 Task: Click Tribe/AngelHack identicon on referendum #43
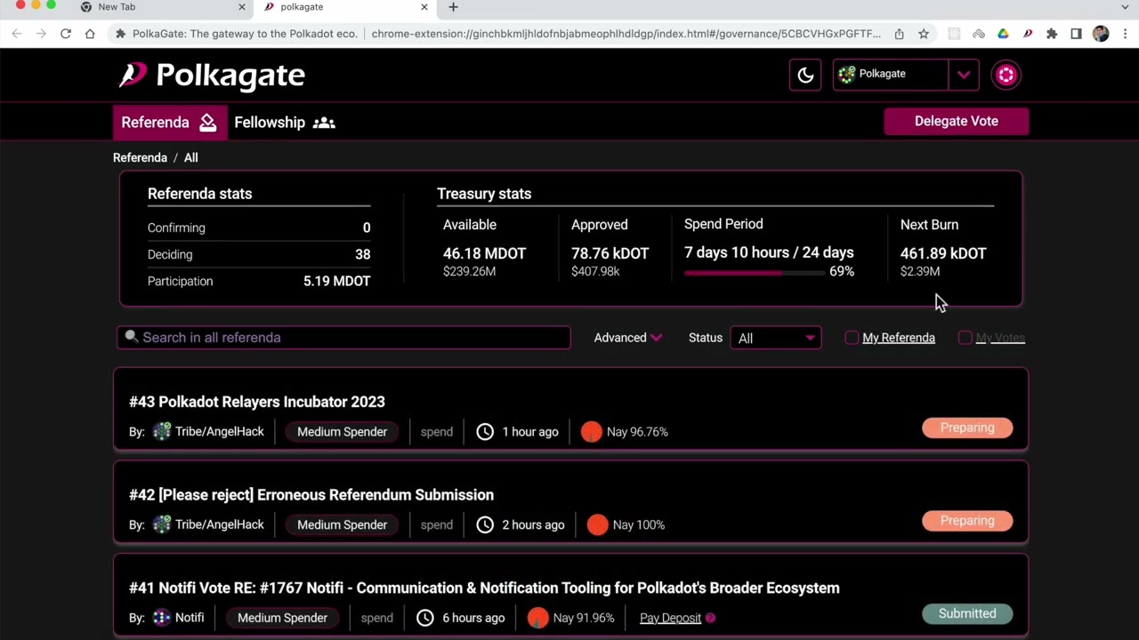click(161, 432)
